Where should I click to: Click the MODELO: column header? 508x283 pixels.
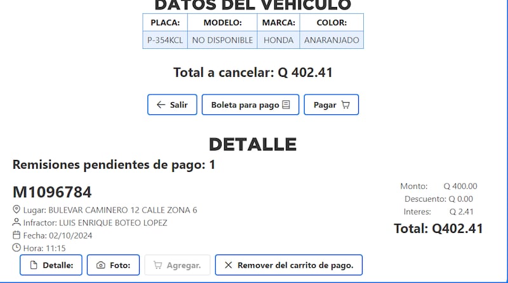pos(222,22)
